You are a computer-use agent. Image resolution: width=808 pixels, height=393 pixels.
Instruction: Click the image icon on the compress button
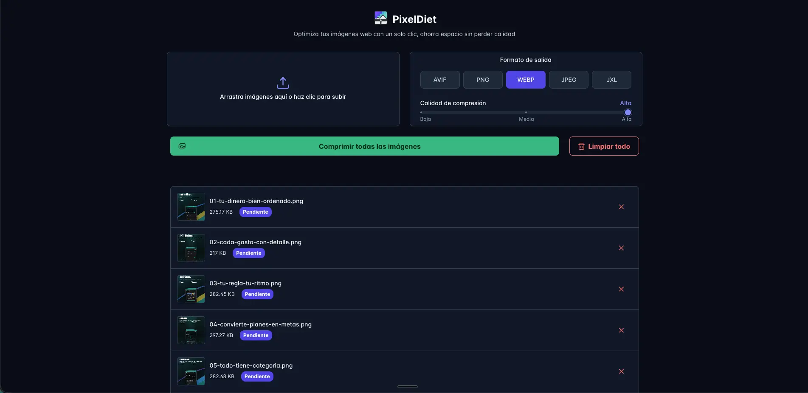pos(182,146)
